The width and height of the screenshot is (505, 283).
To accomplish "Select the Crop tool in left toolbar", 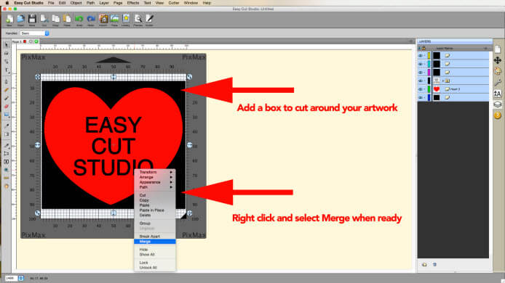I will coord(7,154).
